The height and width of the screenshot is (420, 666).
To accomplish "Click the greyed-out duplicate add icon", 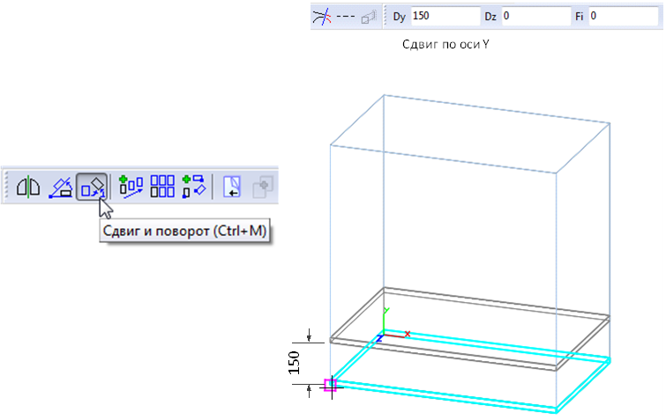I will tap(263, 188).
